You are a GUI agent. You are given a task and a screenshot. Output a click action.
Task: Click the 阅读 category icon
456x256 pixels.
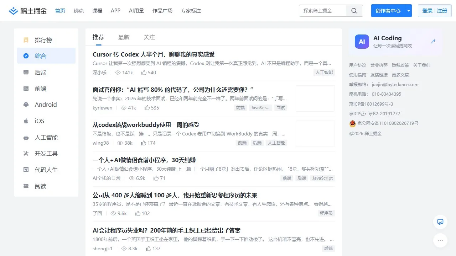[x=26, y=186]
